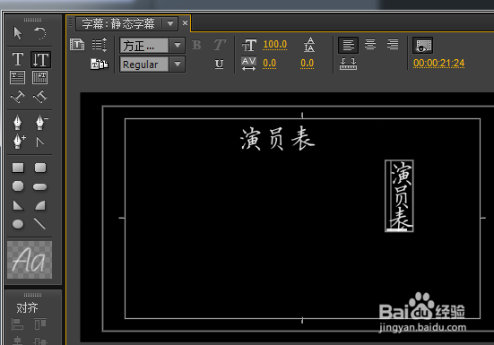Click the font size value 100.0
This screenshot has height=345, width=494.
(275, 45)
